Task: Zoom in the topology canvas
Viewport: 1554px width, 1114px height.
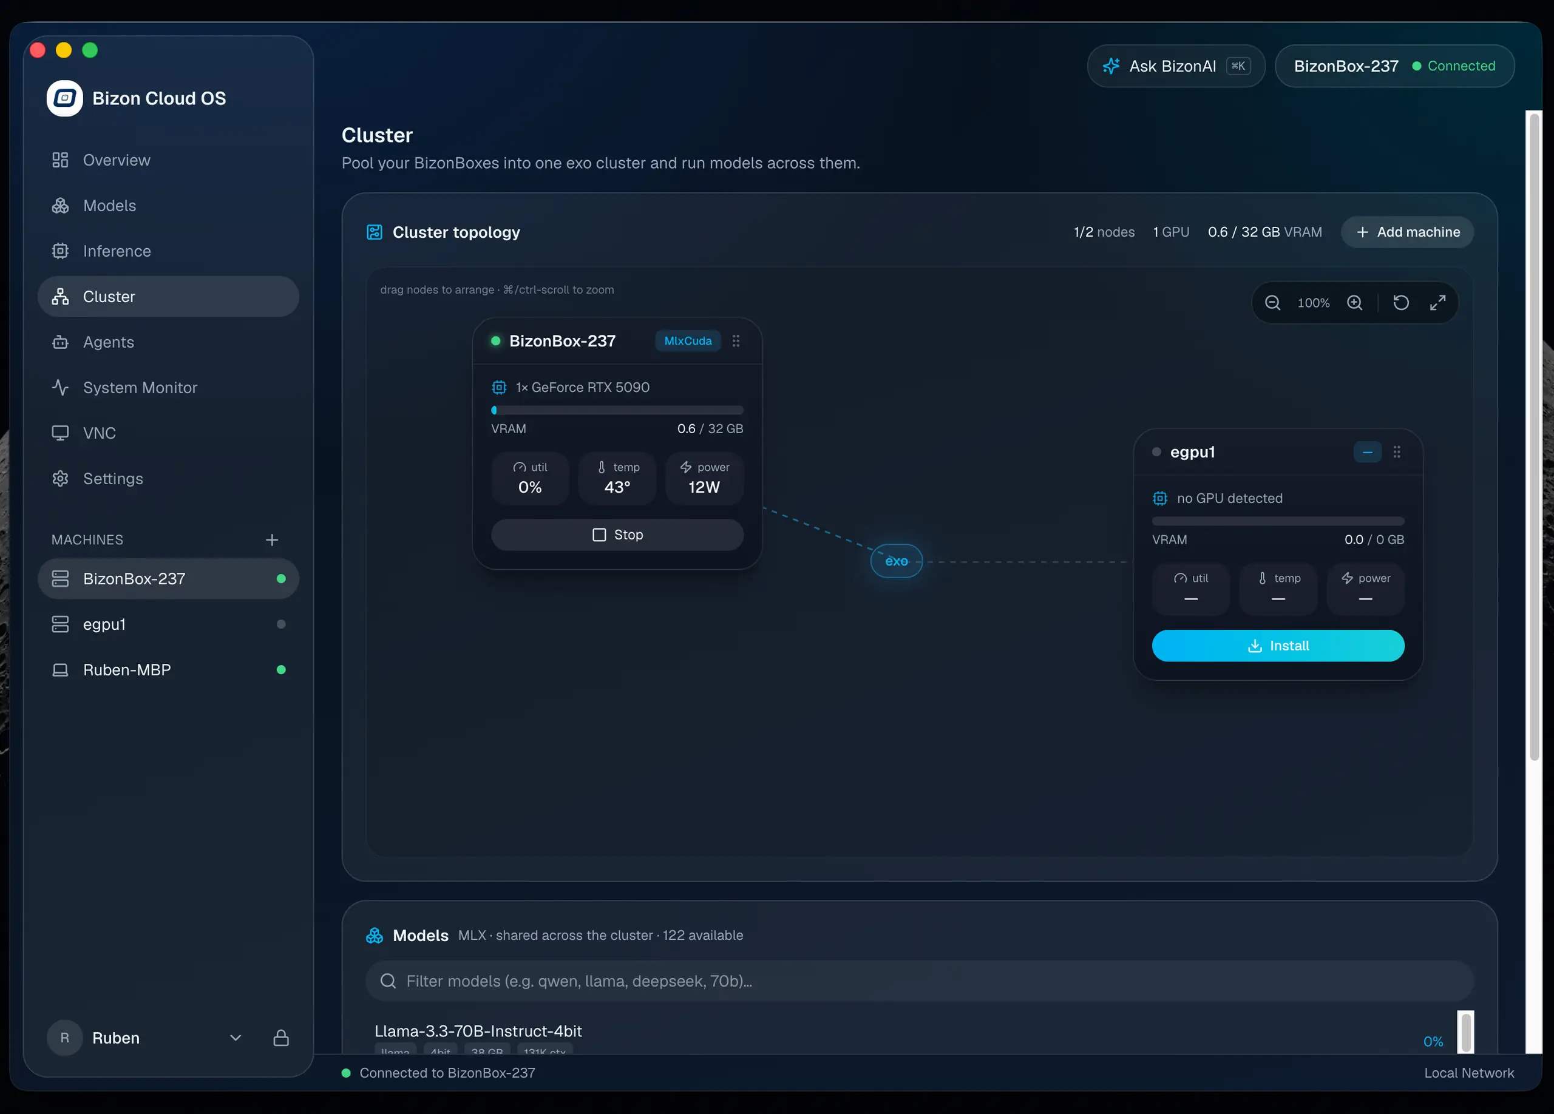Action: click(1355, 303)
